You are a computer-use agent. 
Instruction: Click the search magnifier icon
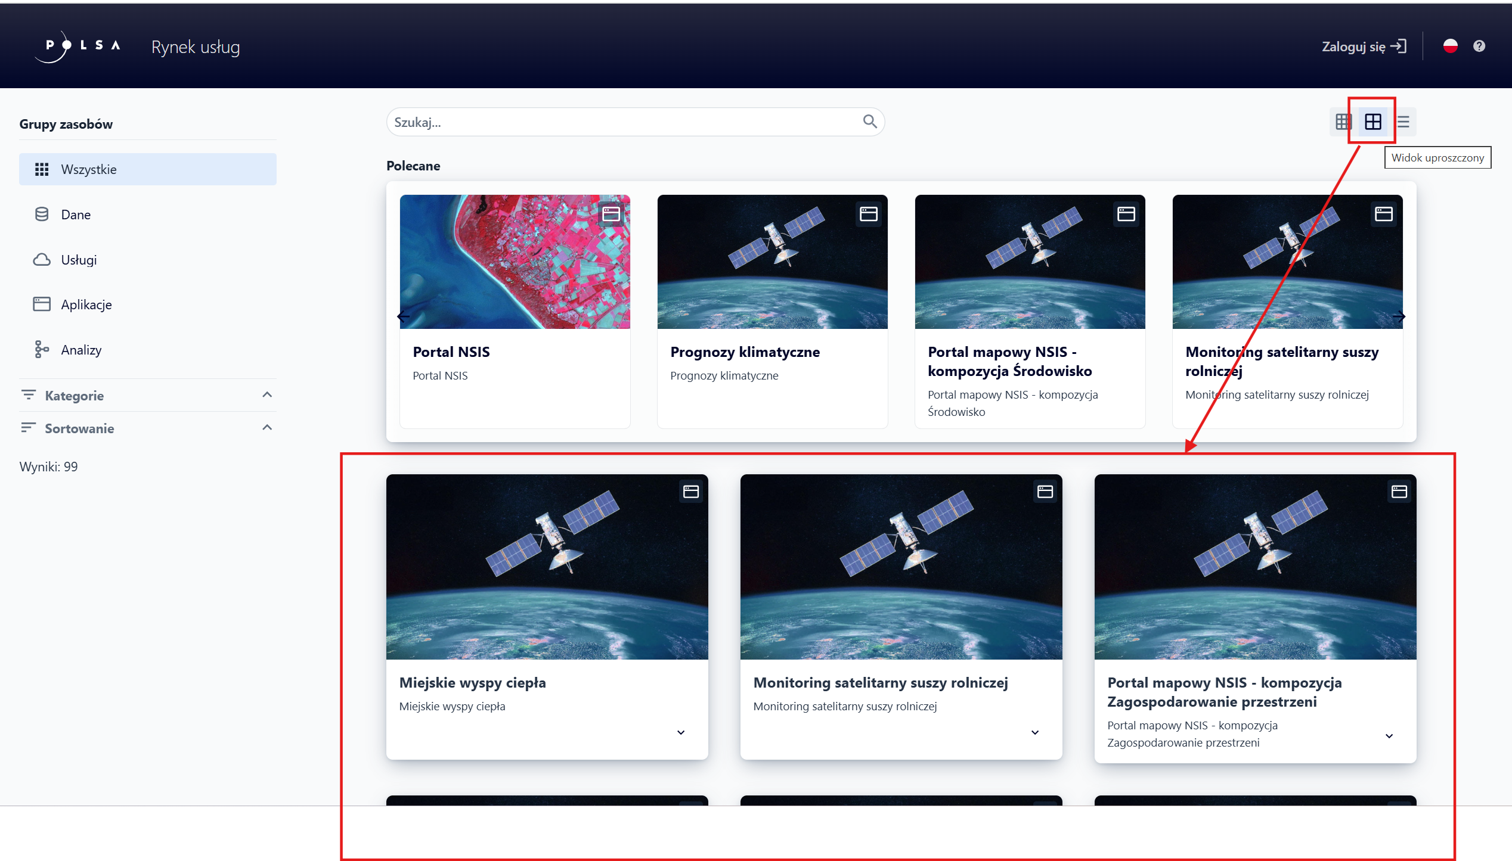[x=870, y=122]
